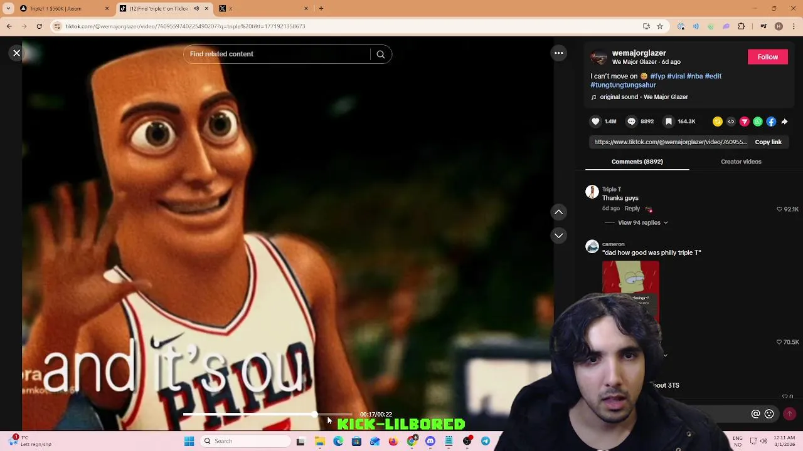Click the embed code icon
Image resolution: width=803 pixels, height=451 pixels.
[731, 122]
